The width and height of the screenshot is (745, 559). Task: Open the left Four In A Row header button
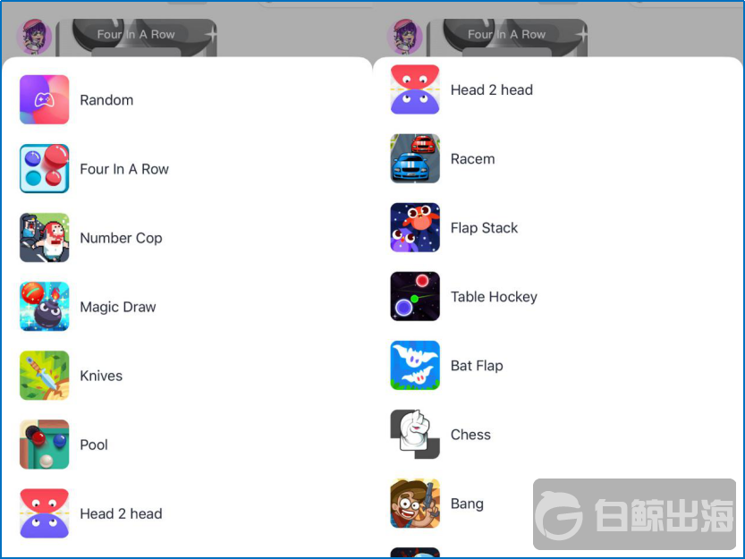(x=136, y=35)
